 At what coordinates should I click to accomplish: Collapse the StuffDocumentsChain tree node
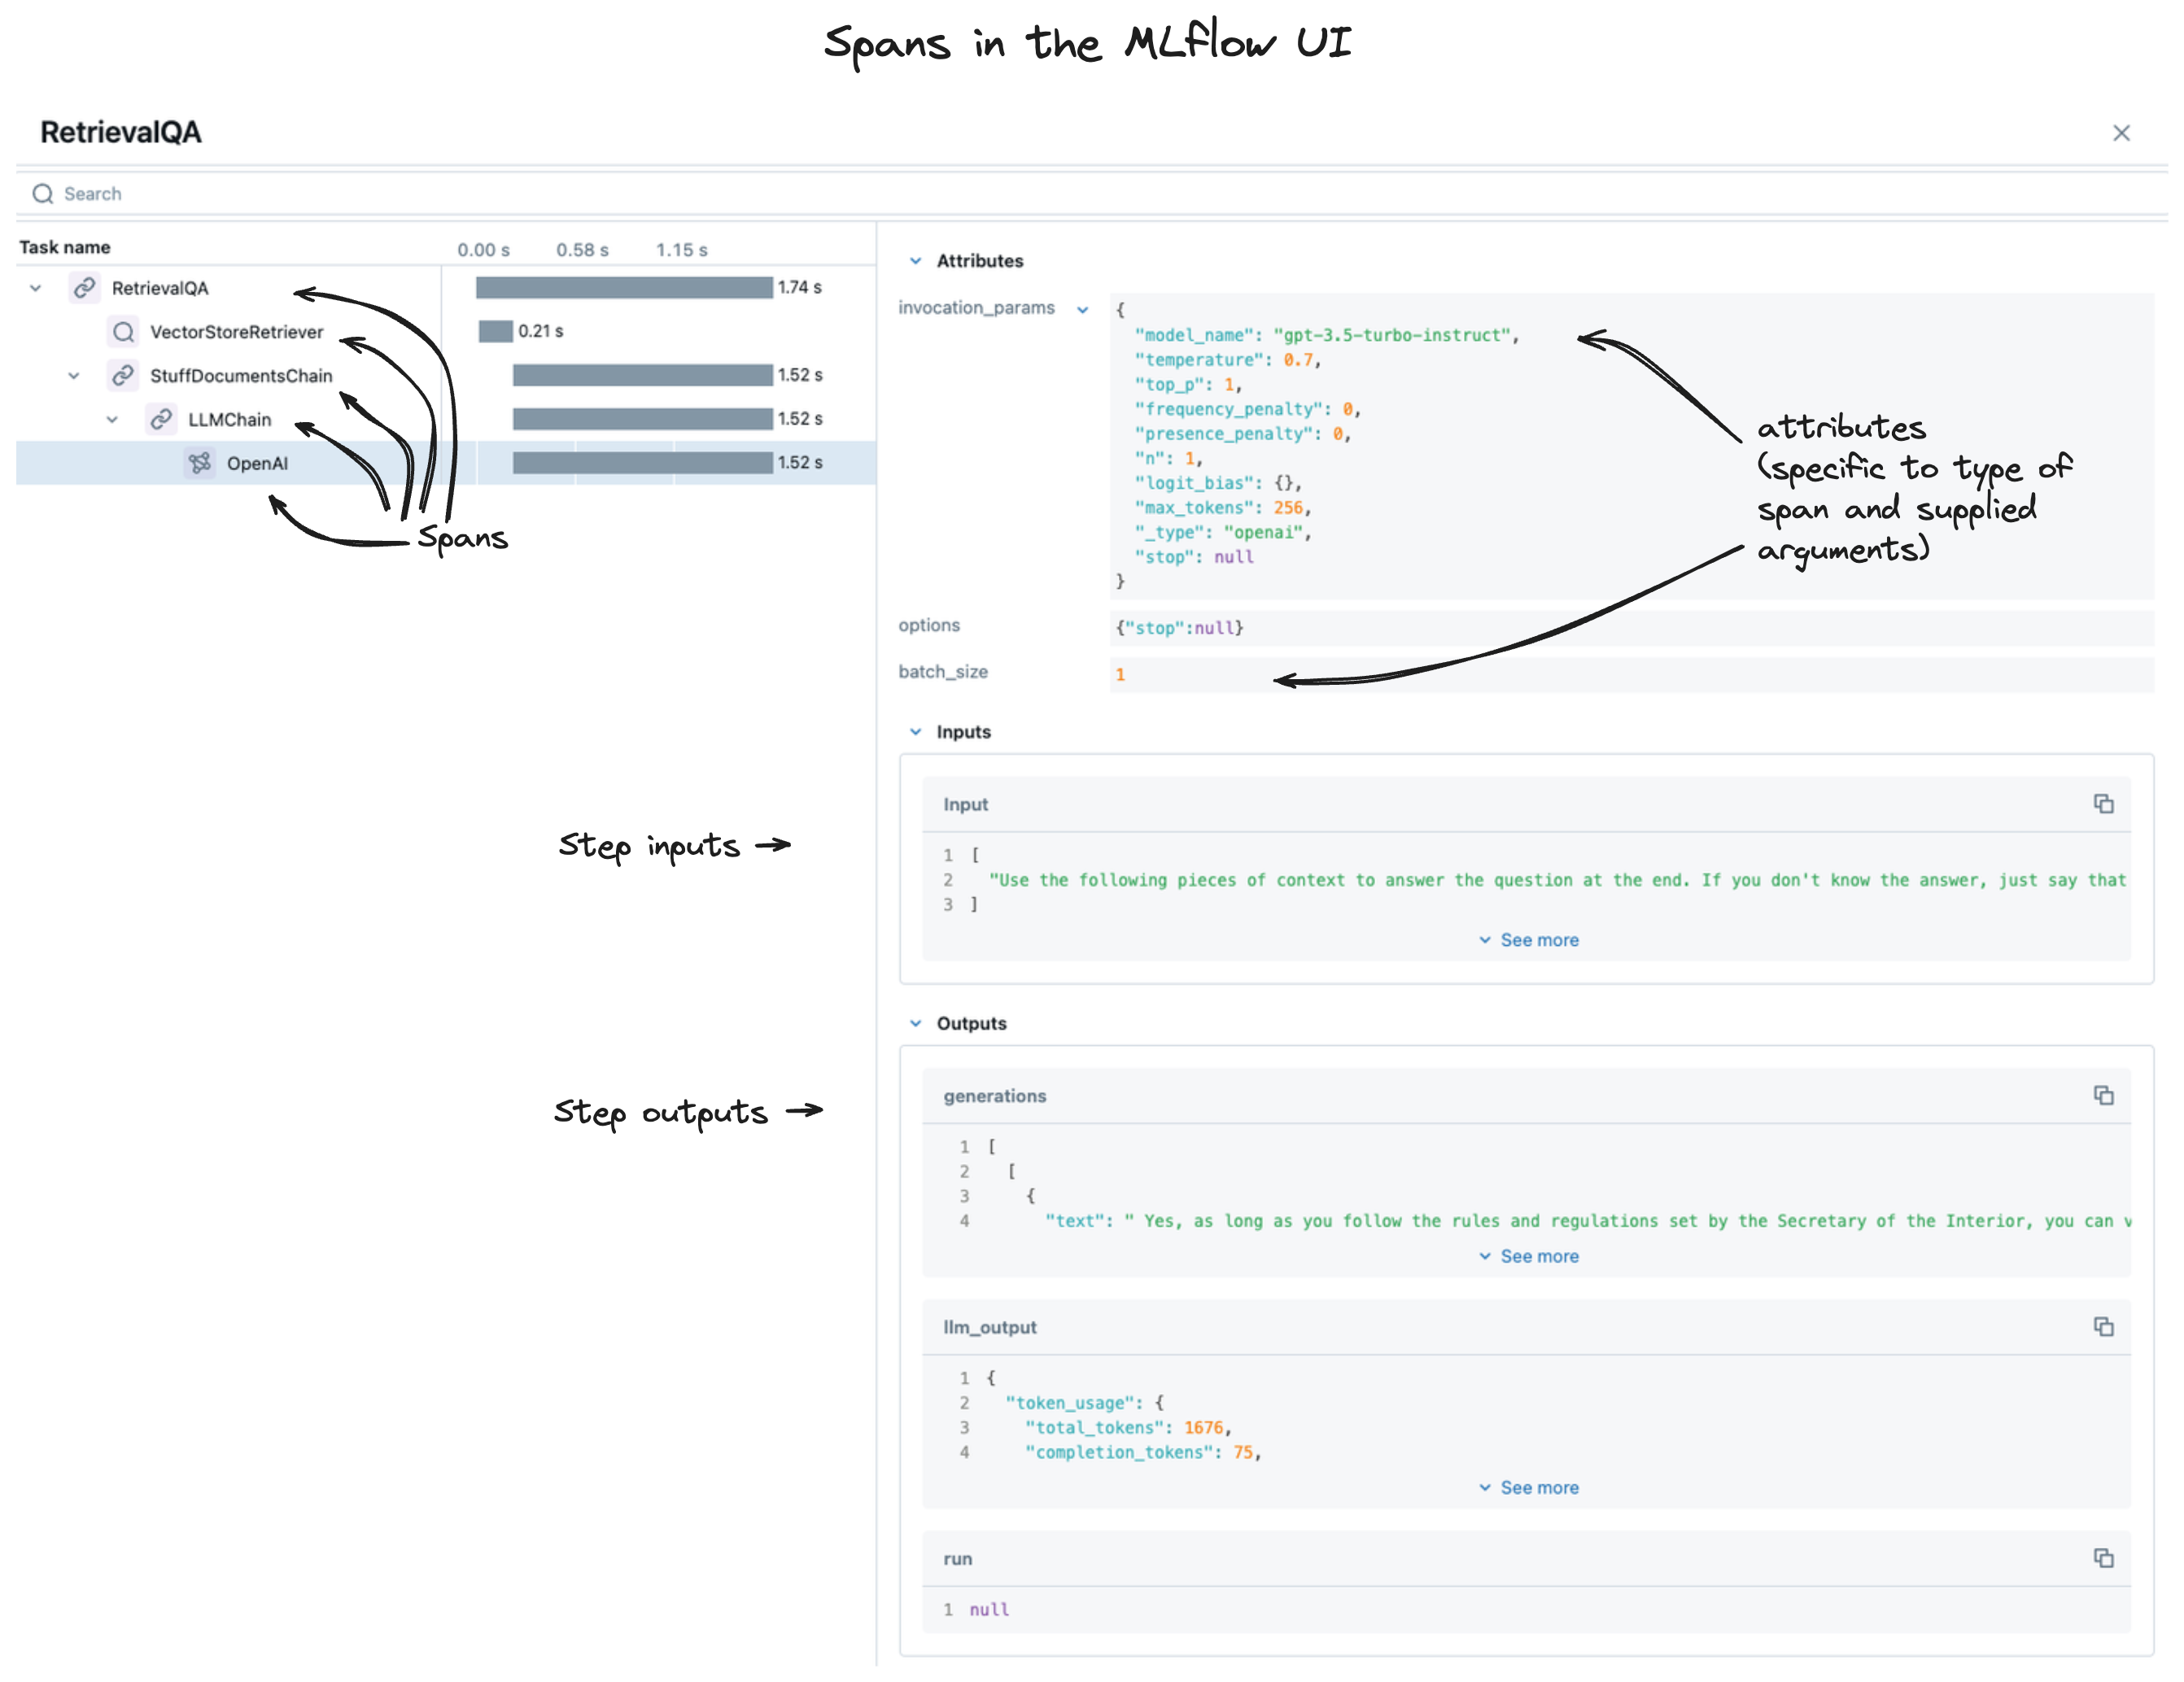pyautogui.click(x=74, y=376)
